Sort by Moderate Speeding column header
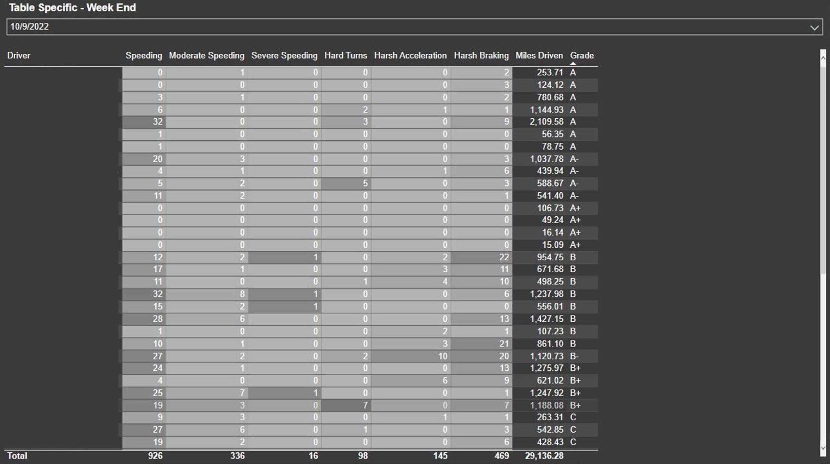Viewport: 830px width, 464px height. coord(206,55)
